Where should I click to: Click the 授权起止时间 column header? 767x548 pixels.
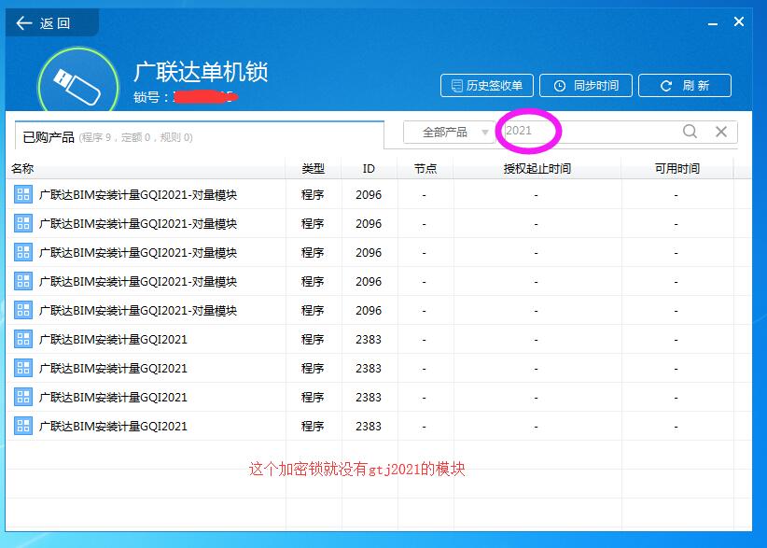[537, 169]
